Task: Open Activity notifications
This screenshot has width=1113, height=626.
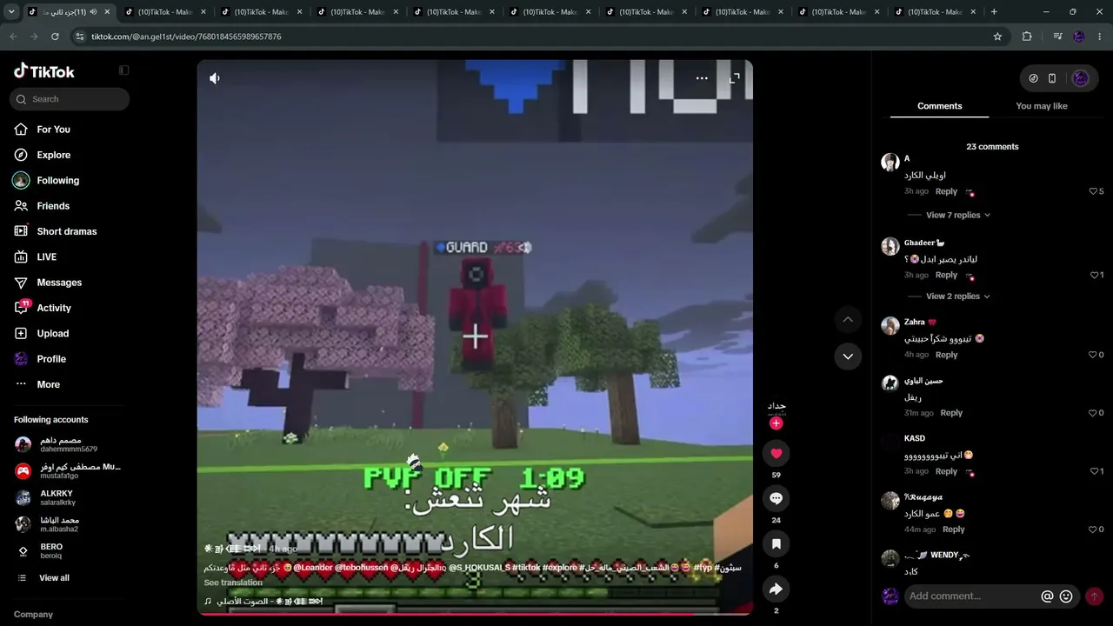Action: click(53, 308)
